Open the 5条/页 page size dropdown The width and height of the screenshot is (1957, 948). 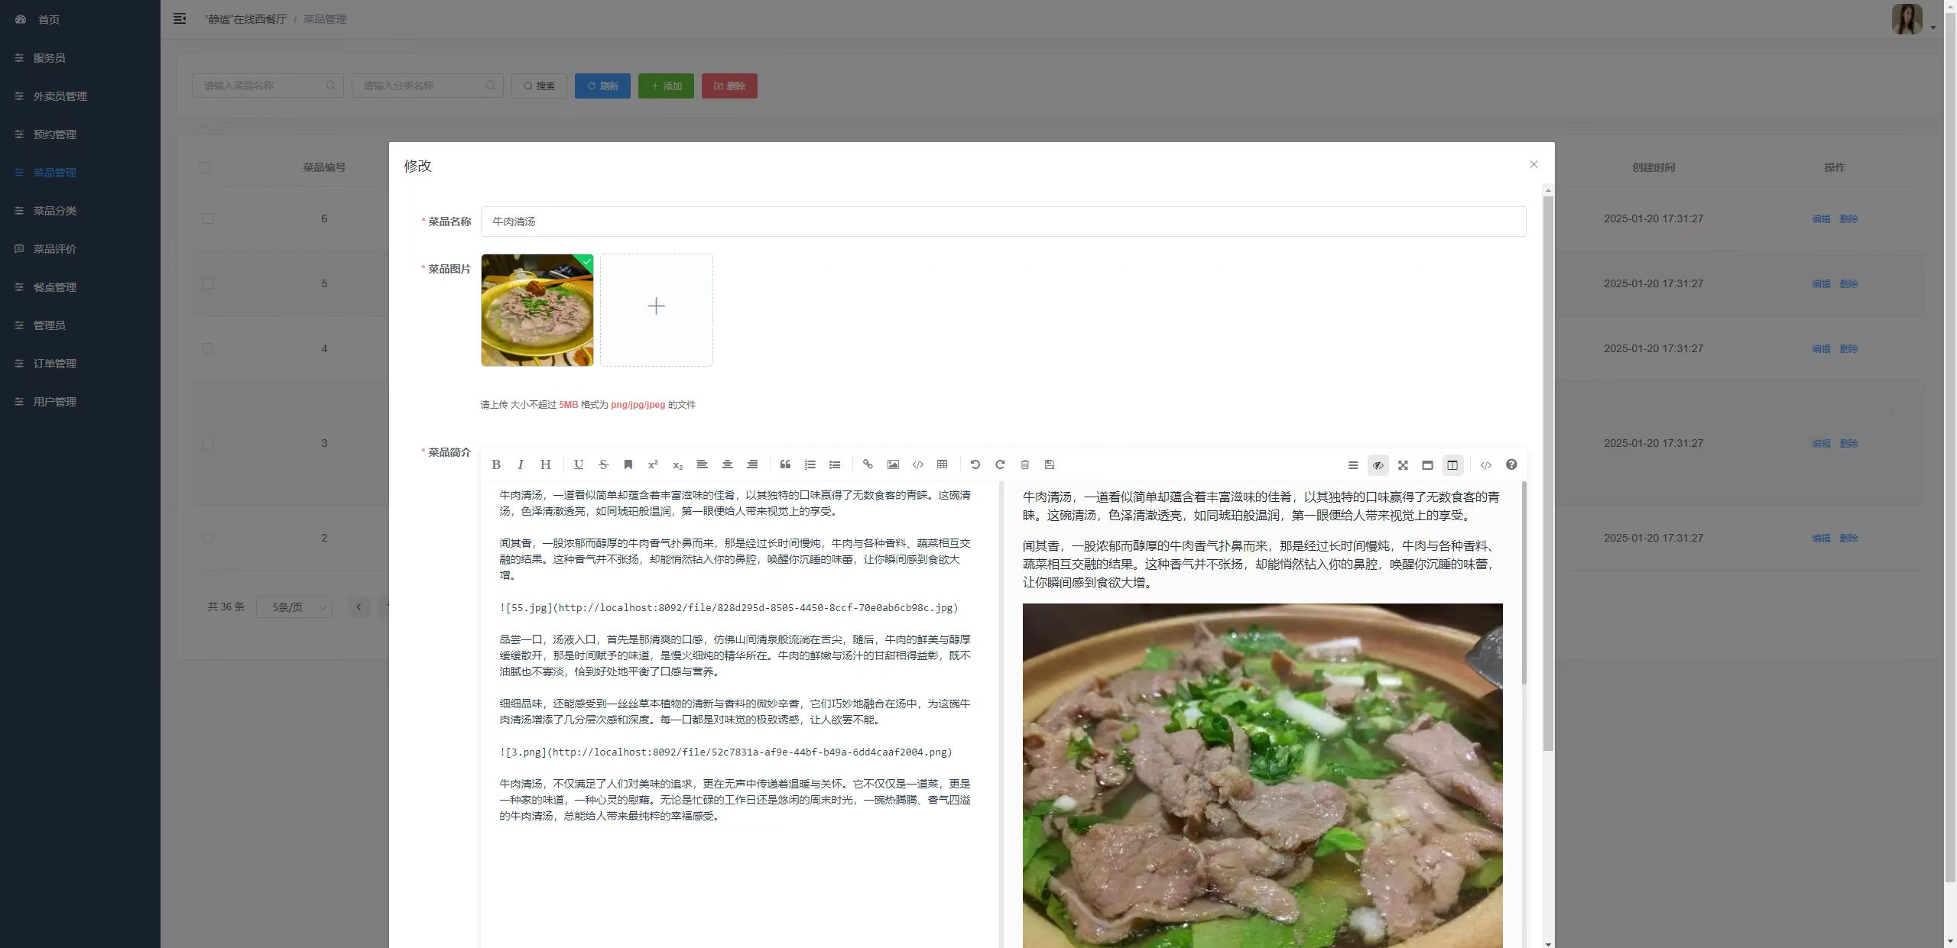click(x=294, y=607)
